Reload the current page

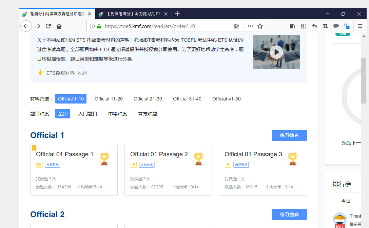pyautogui.click(x=48, y=26)
